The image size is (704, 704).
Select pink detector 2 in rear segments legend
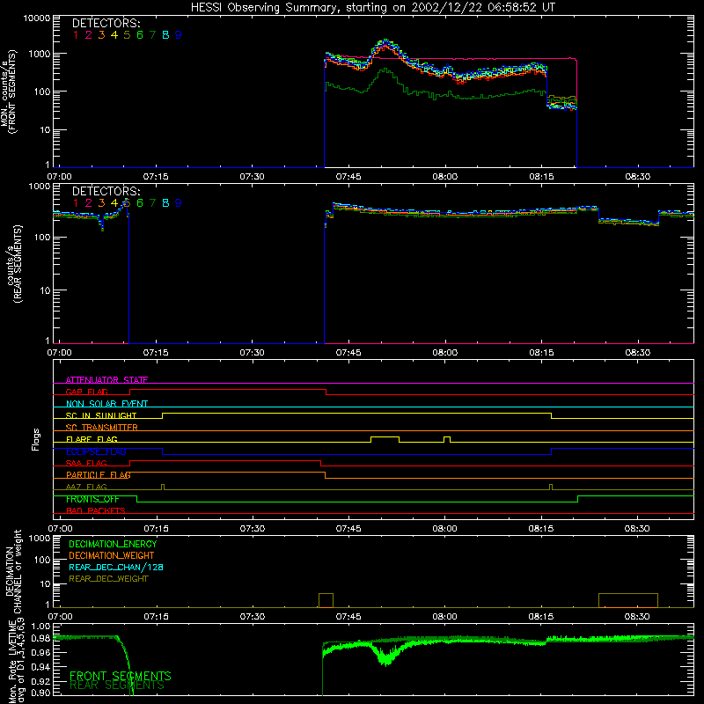(89, 203)
